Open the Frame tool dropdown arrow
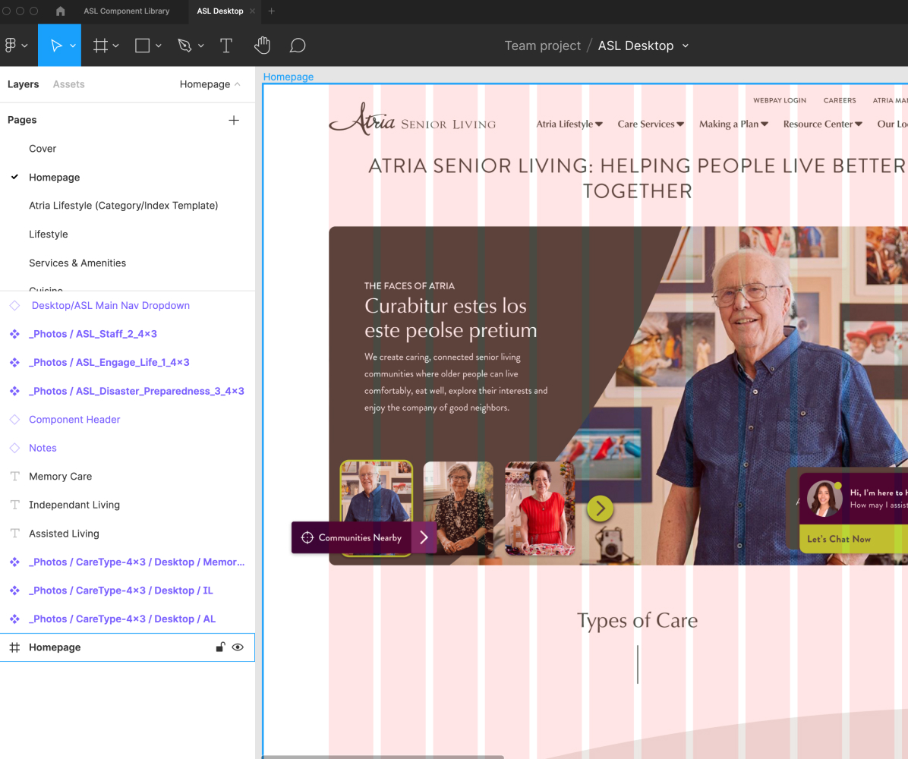The image size is (908, 759). tap(116, 46)
